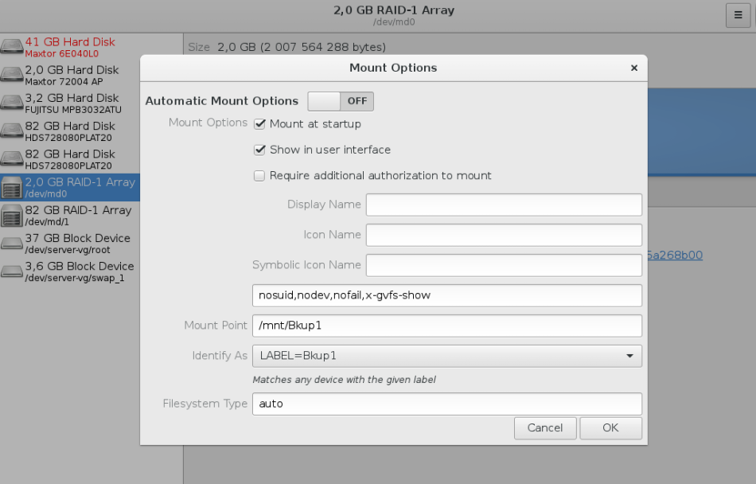Image resolution: width=756 pixels, height=484 pixels.
Task: Click the Size value 2 007 564 288 bytes
Action: pos(302,47)
